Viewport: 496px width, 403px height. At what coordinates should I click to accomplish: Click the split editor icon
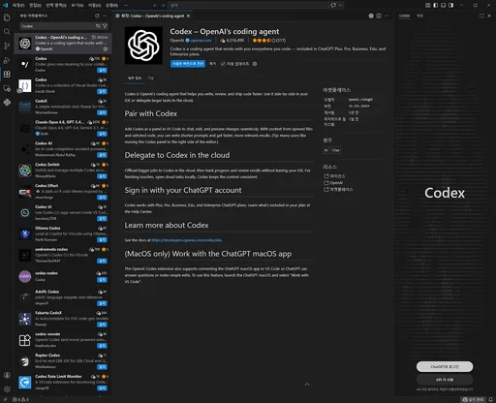click(x=379, y=15)
